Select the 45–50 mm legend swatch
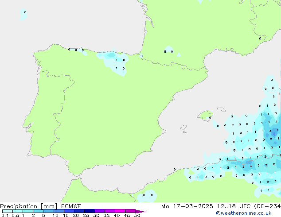 click(130, 211)
